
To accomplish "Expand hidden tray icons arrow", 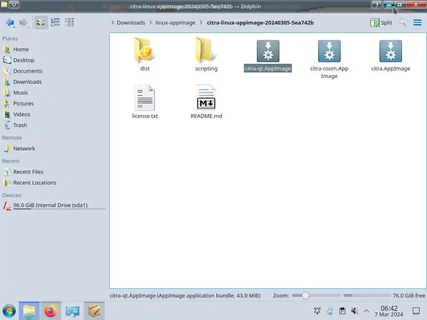I will pyautogui.click(x=367, y=311).
